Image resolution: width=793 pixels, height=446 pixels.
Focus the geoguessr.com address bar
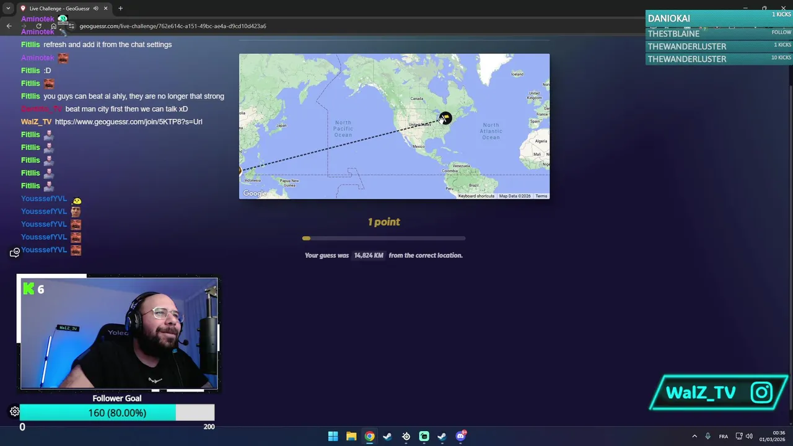[173, 26]
